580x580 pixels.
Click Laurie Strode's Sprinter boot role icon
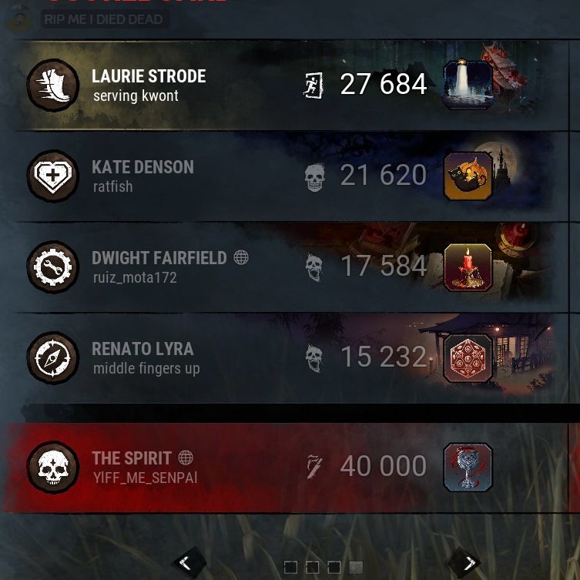(53, 85)
